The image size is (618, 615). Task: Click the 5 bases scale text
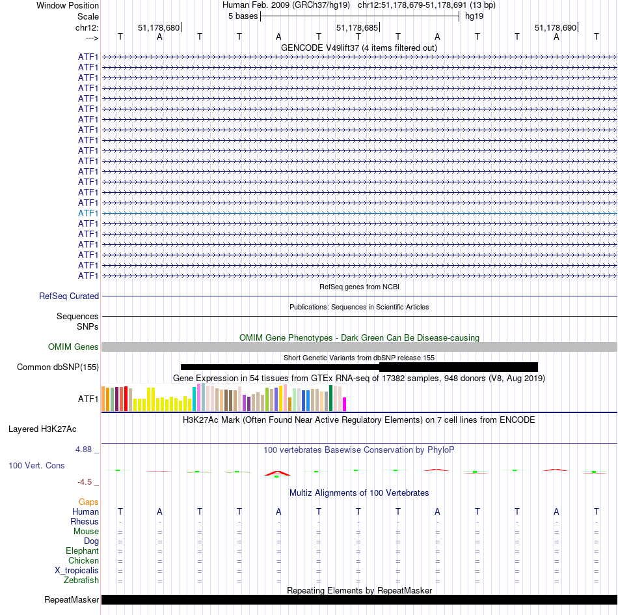pyautogui.click(x=243, y=16)
